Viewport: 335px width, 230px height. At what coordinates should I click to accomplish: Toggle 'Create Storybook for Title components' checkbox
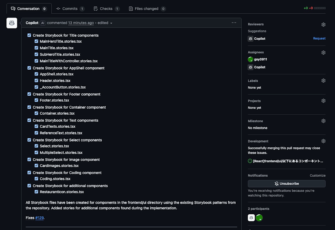29,35
